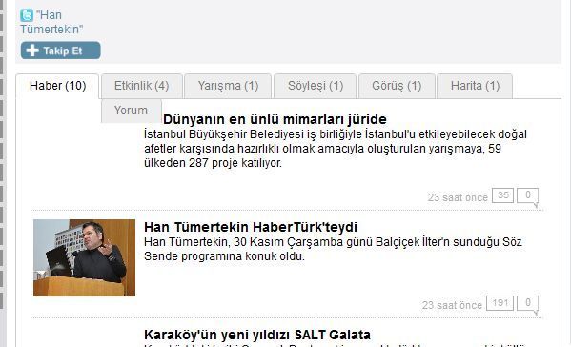The image size is (571, 347).
Task: Switch to the Etkinlik (4) tab
Action: tap(142, 86)
